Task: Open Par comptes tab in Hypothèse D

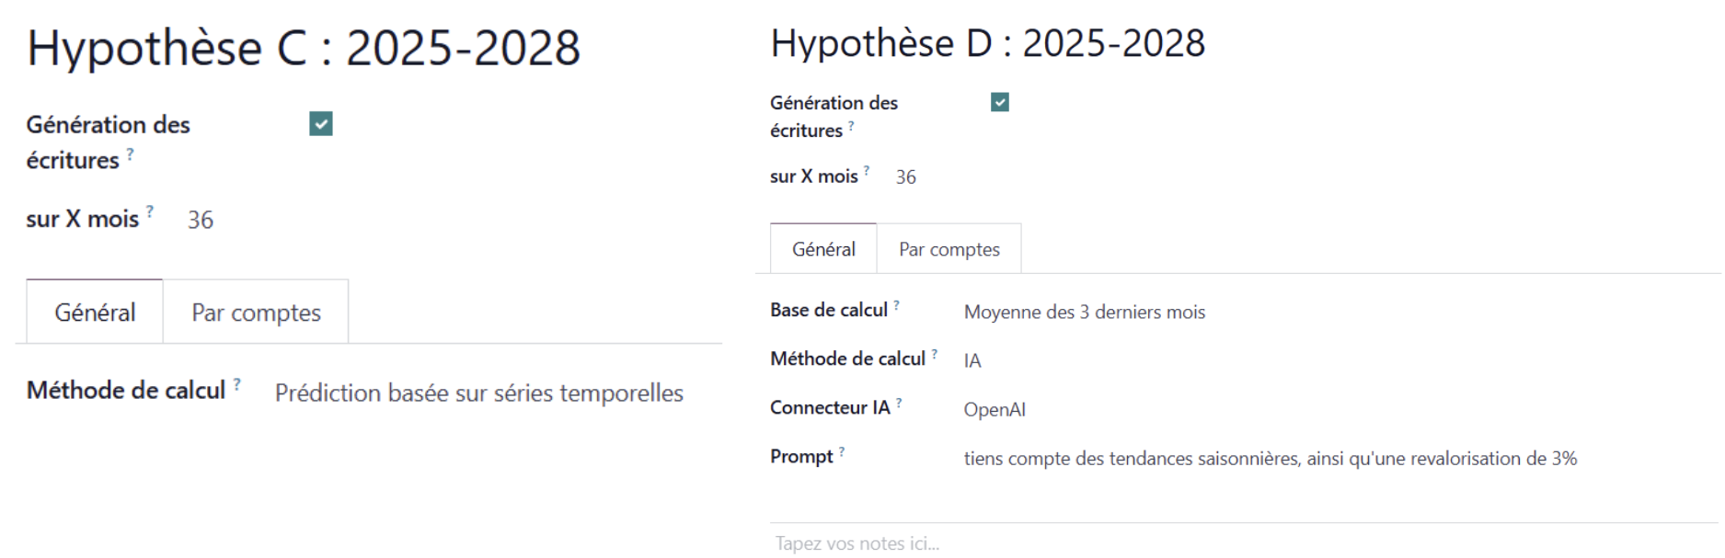Action: 949,249
